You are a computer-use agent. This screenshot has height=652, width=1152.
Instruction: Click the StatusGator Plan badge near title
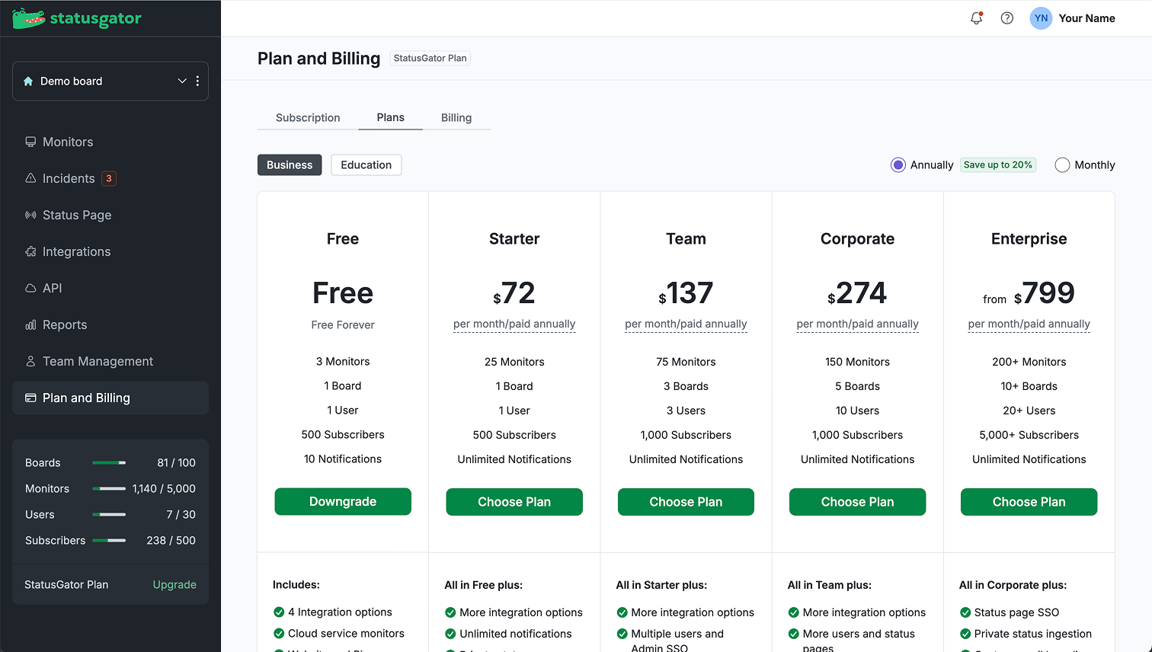[430, 58]
